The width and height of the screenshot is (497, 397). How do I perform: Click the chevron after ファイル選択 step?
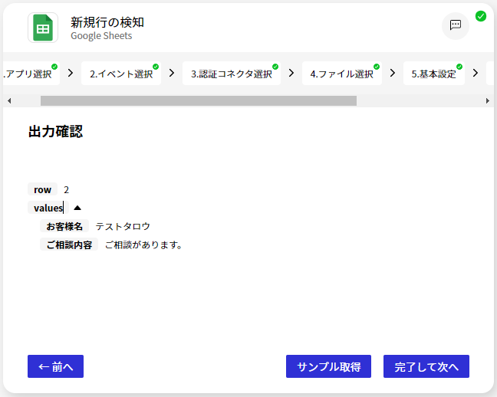[x=393, y=74]
